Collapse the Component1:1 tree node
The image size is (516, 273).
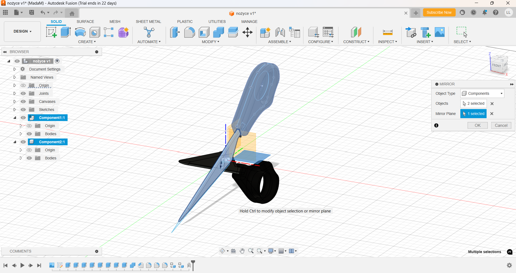(x=15, y=118)
